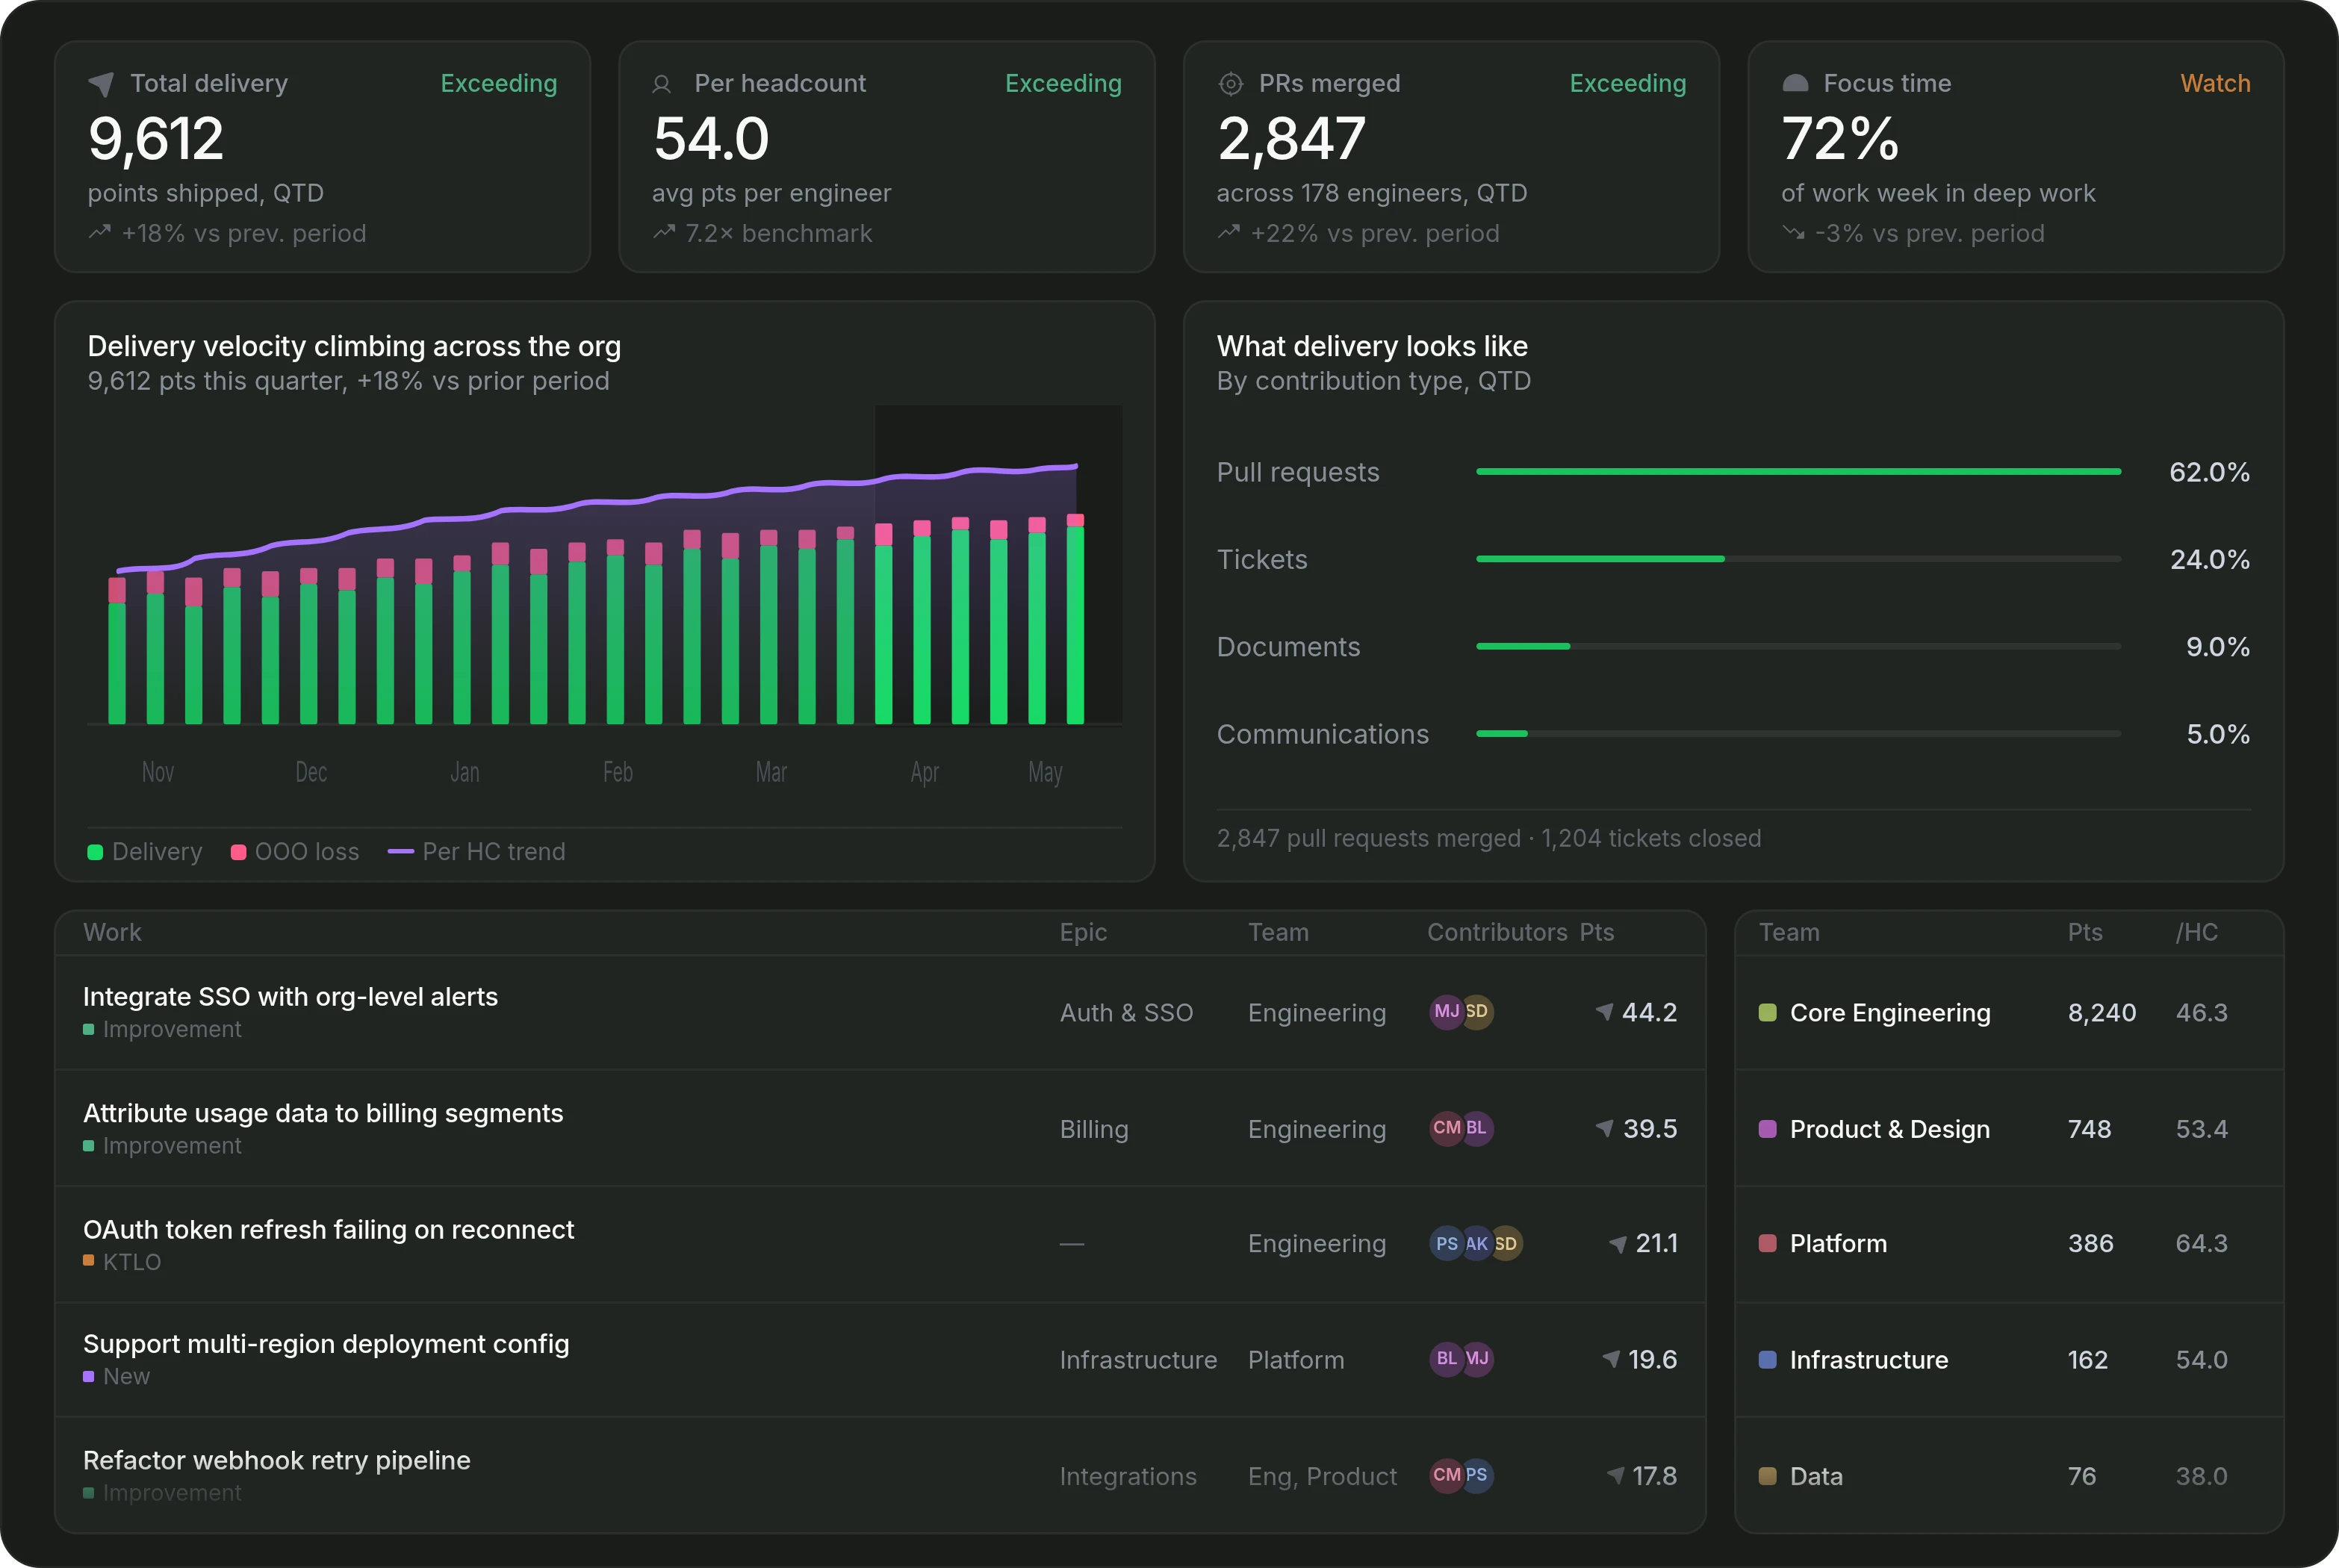Toggle the Delivery legend item
Screen dimensions: 2339x1568
point(145,851)
